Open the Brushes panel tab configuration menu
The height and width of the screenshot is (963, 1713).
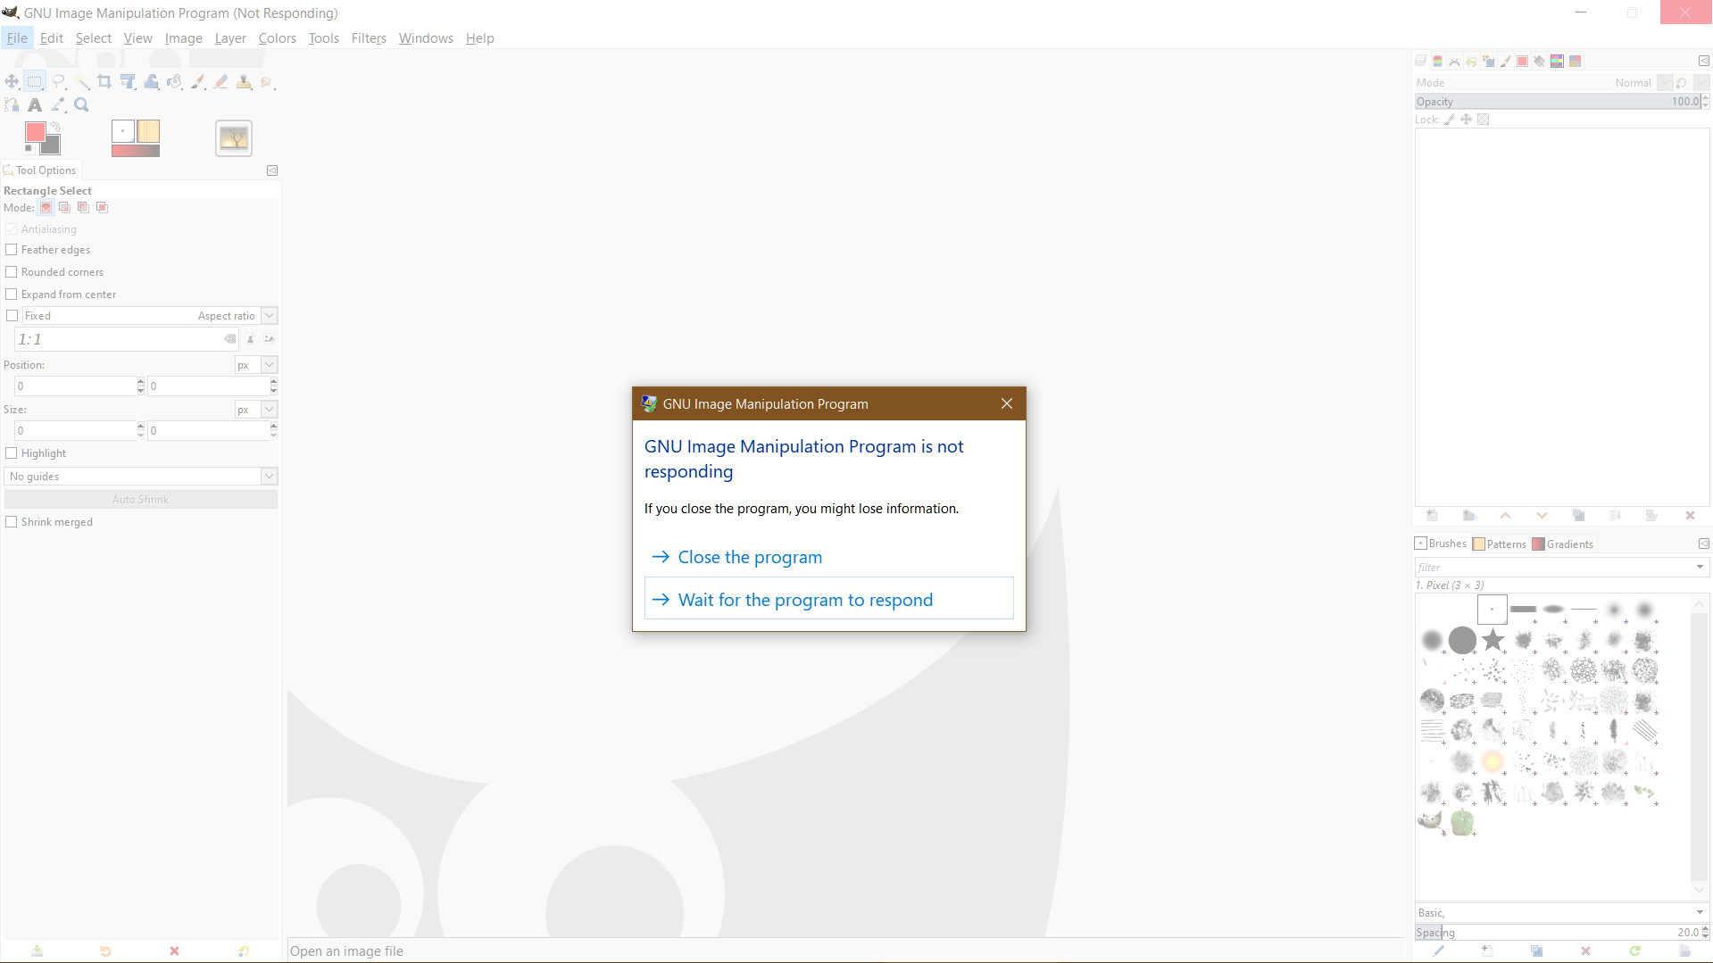pos(1703,544)
